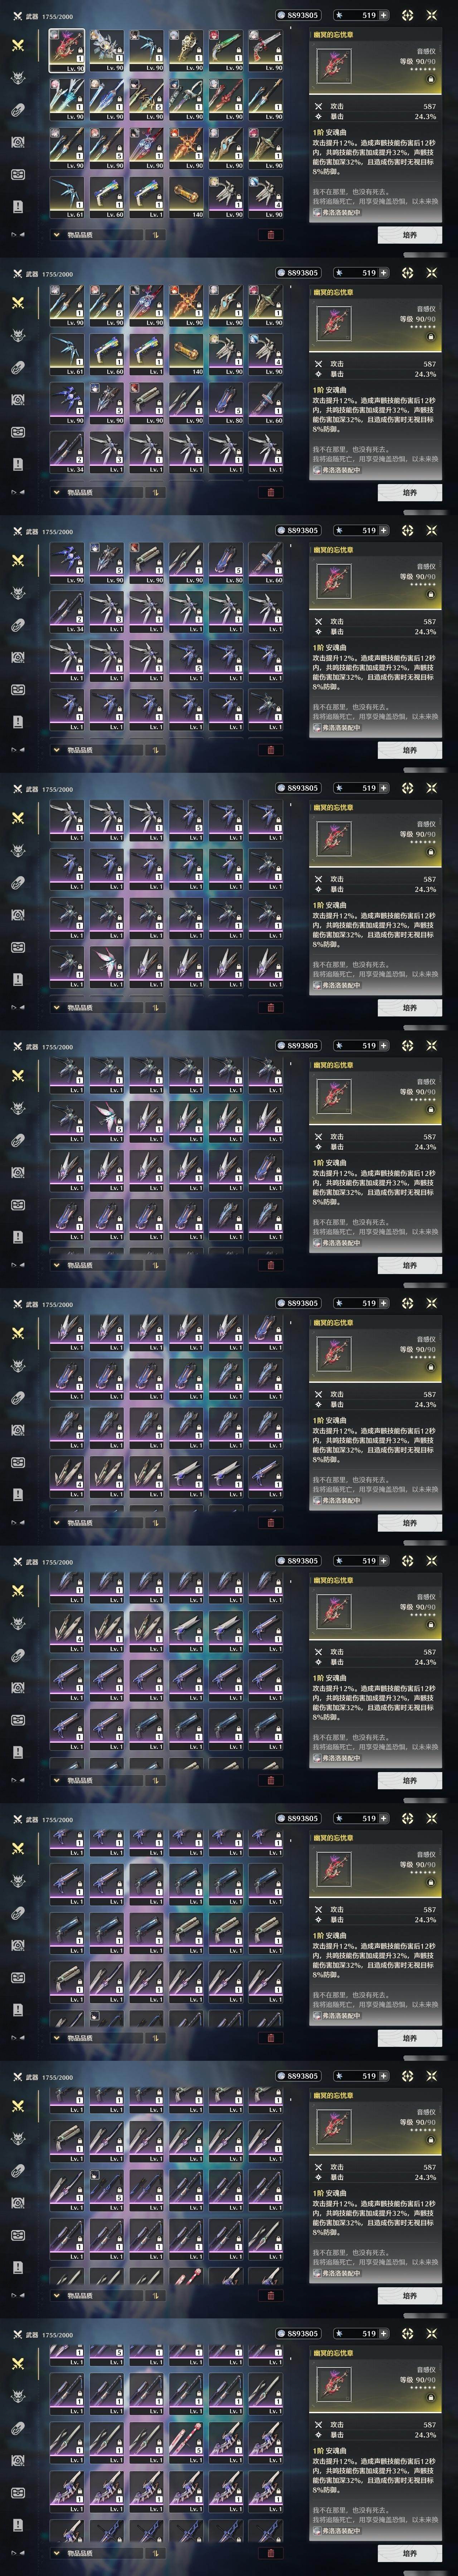
Task: Switch to the mask-face category tab in topmost sidebar
Action: 18,174
